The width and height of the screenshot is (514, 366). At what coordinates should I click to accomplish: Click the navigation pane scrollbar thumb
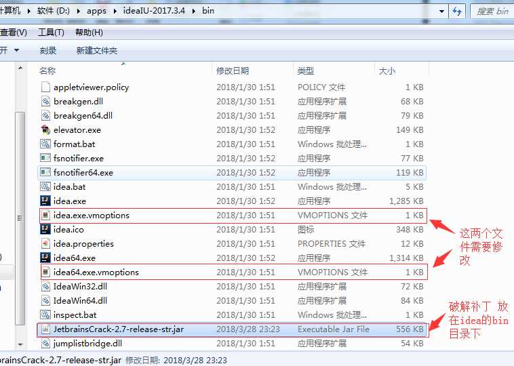point(20,218)
